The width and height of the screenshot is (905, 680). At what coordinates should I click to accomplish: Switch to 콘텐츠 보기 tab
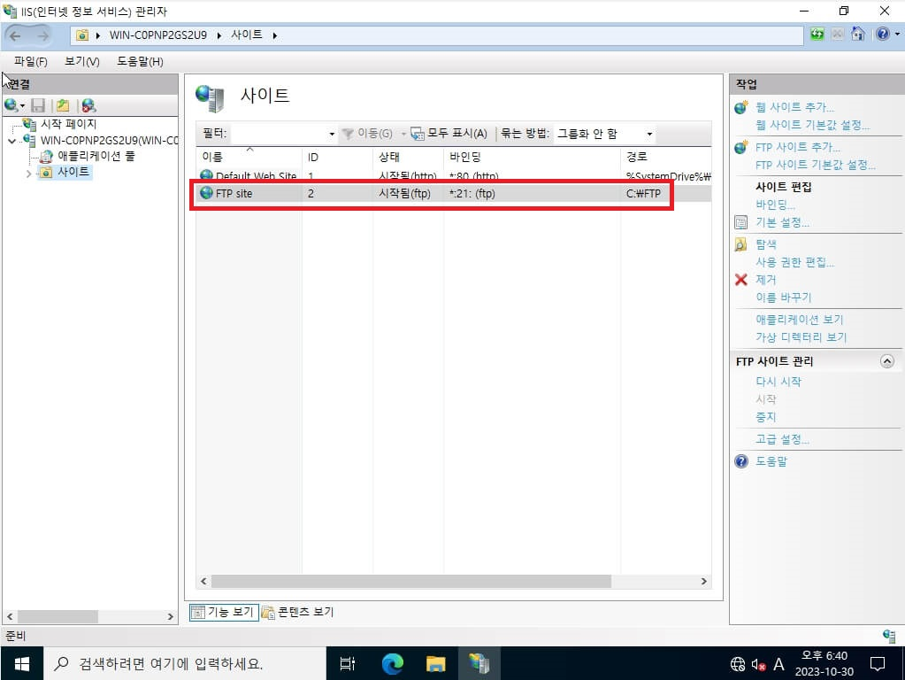point(298,613)
